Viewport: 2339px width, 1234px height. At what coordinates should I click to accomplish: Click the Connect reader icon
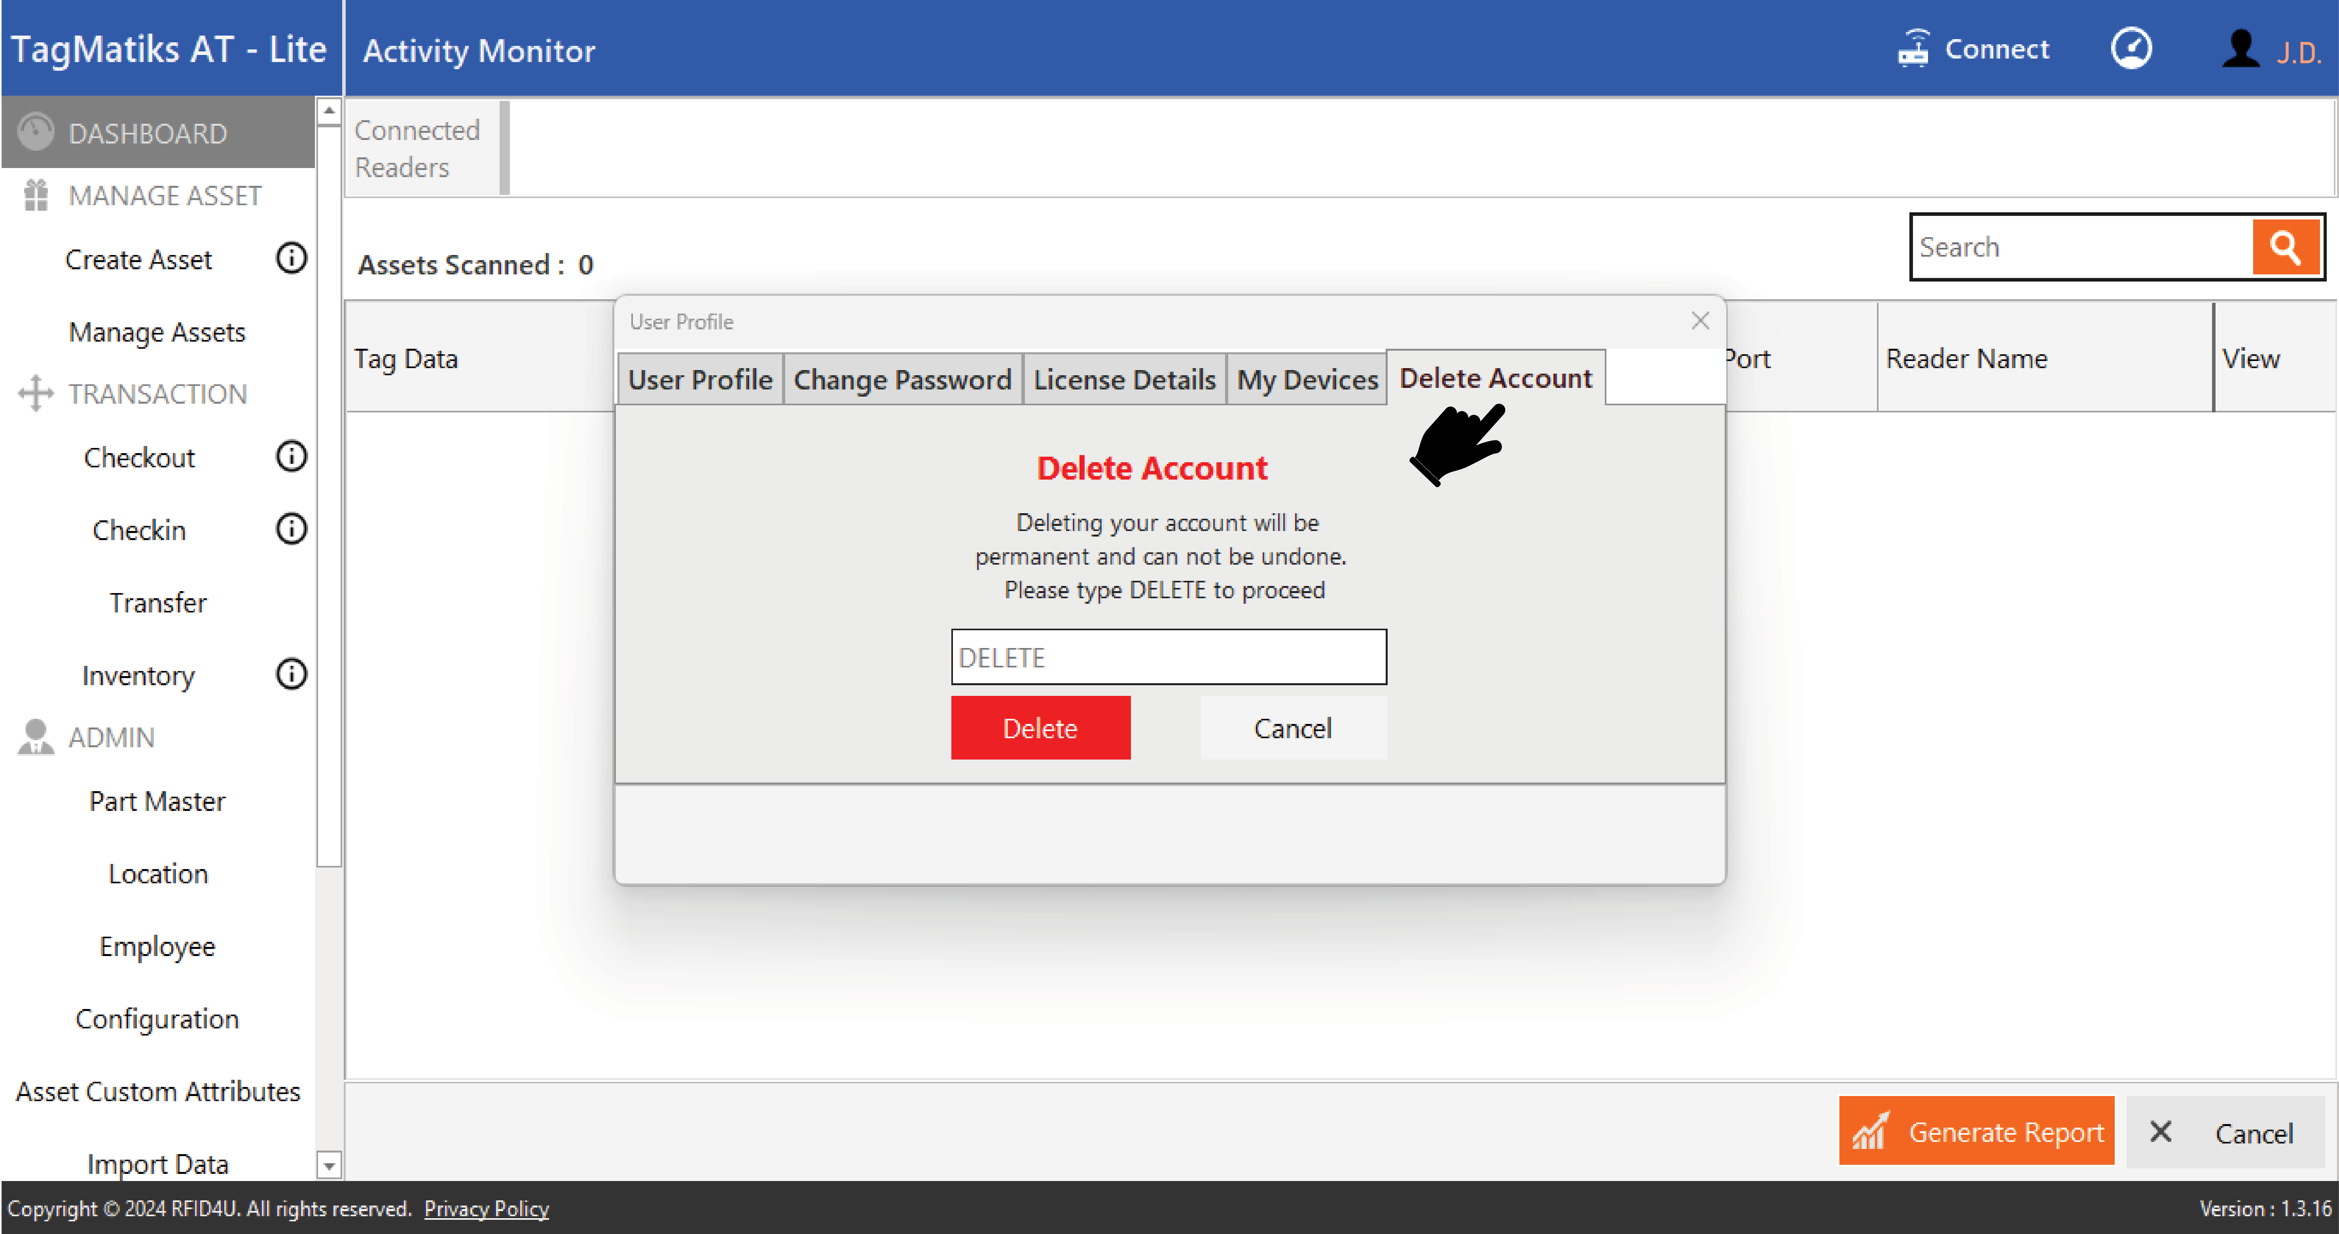[x=1913, y=49]
